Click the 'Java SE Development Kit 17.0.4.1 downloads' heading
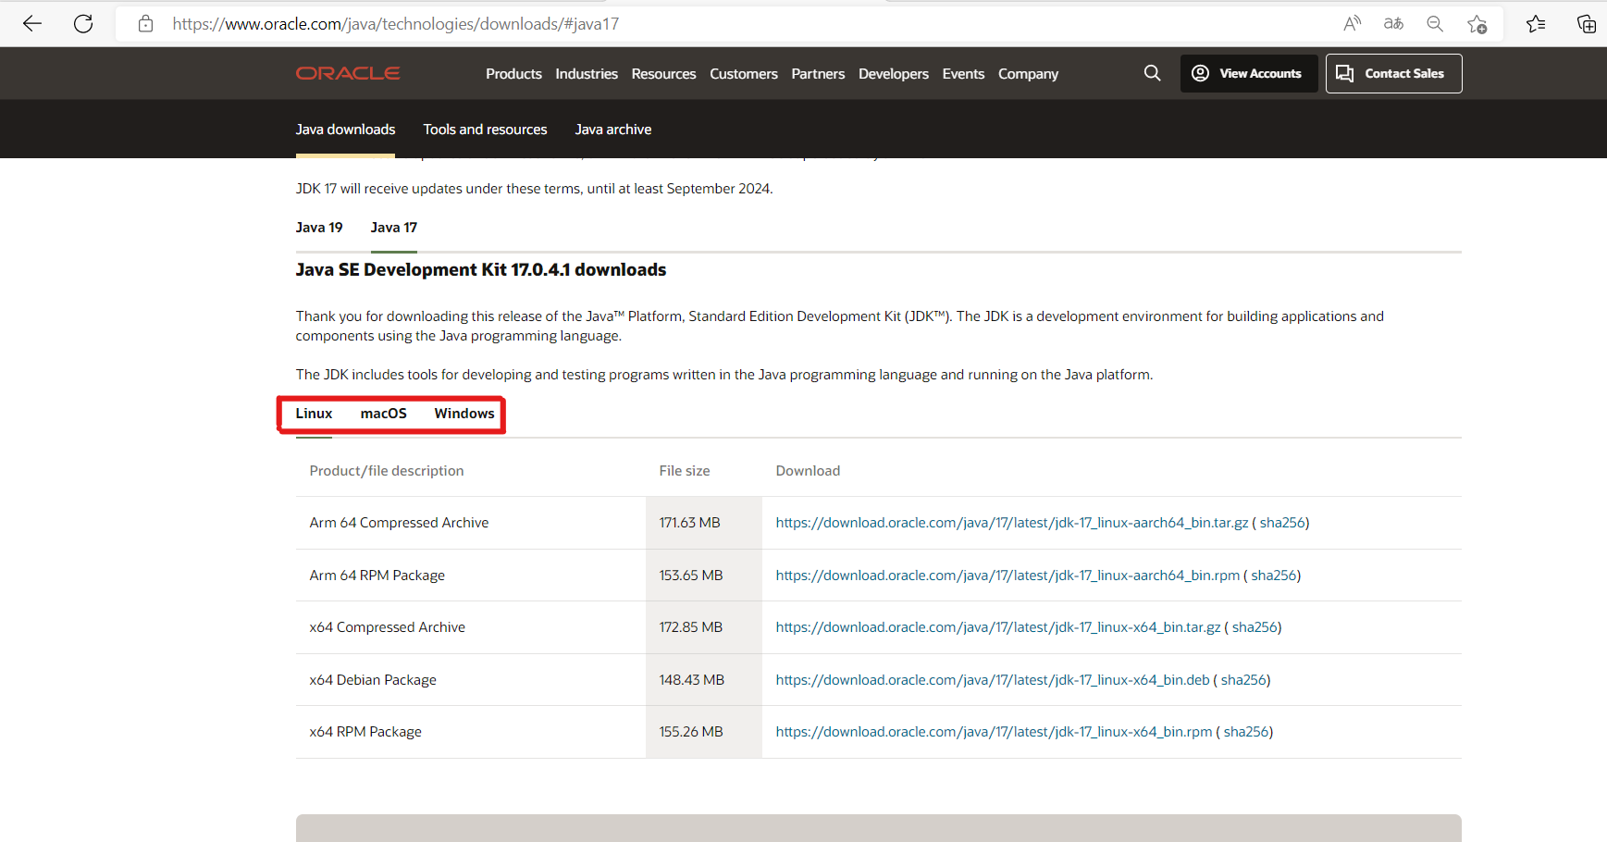Image resolution: width=1607 pixels, height=842 pixels. 480,270
